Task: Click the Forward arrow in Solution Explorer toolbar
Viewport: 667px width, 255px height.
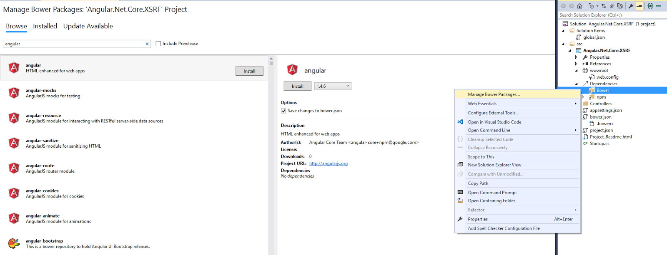Action: (572, 6)
